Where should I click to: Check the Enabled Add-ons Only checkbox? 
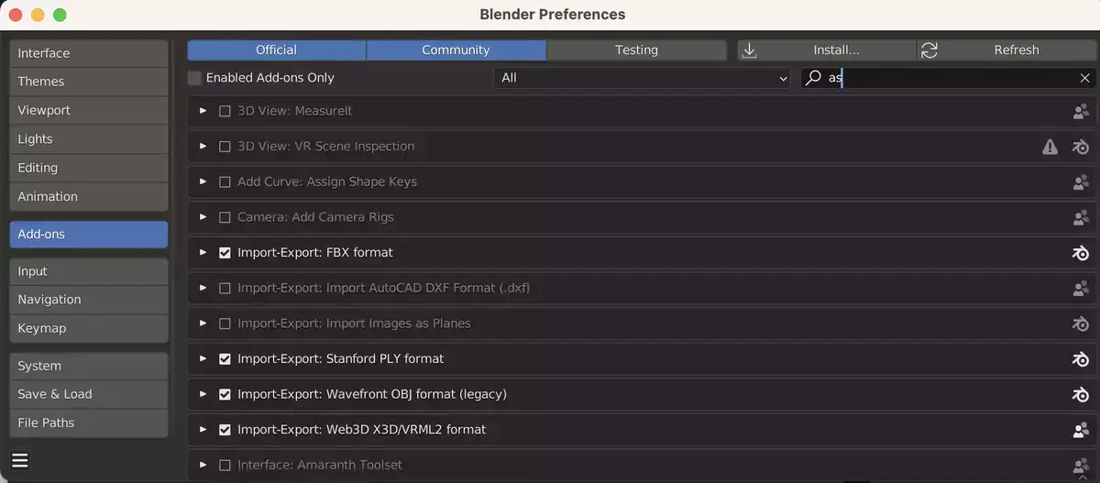(x=194, y=78)
